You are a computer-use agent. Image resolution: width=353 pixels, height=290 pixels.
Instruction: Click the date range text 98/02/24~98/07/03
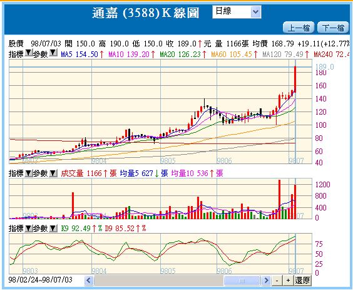40,280
